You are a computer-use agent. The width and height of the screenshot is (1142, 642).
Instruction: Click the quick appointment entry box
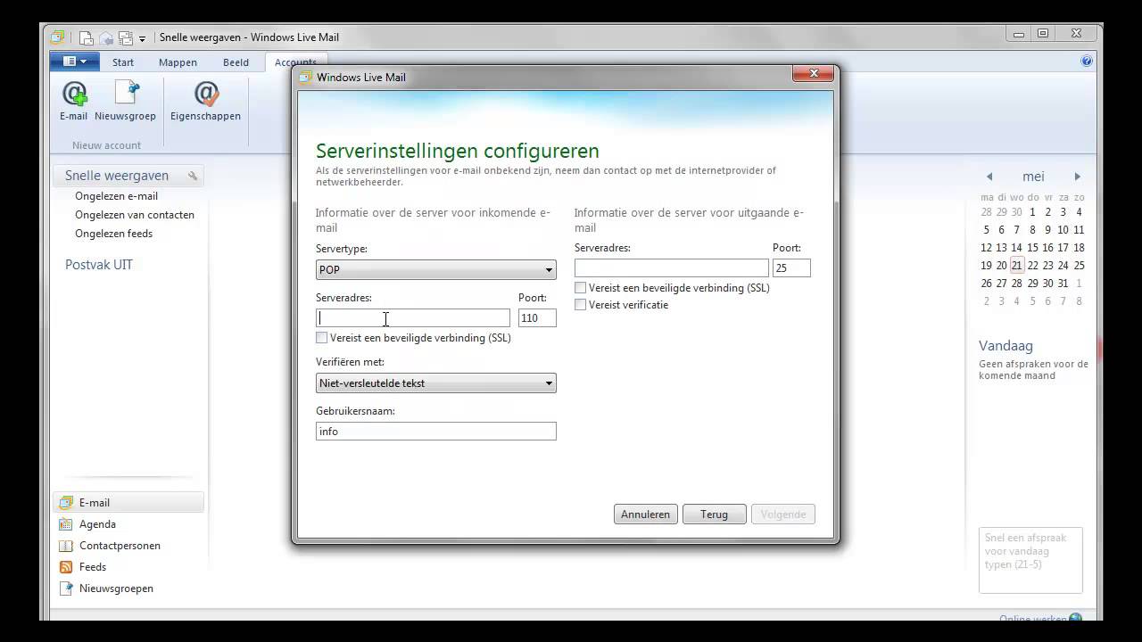(1030, 560)
